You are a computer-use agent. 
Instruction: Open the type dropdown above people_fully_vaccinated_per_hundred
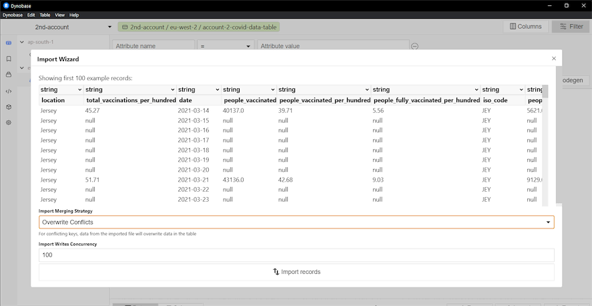click(426, 90)
